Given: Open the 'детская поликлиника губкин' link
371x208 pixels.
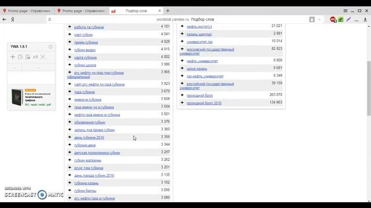Looking at the screenshot, I should [x=97, y=153].
